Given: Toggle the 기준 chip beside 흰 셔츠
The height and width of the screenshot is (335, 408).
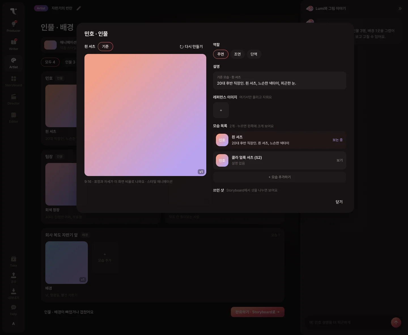Looking at the screenshot, I should [x=105, y=47].
